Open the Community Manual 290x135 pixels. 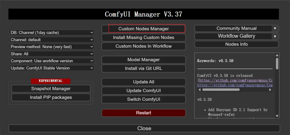(236, 28)
